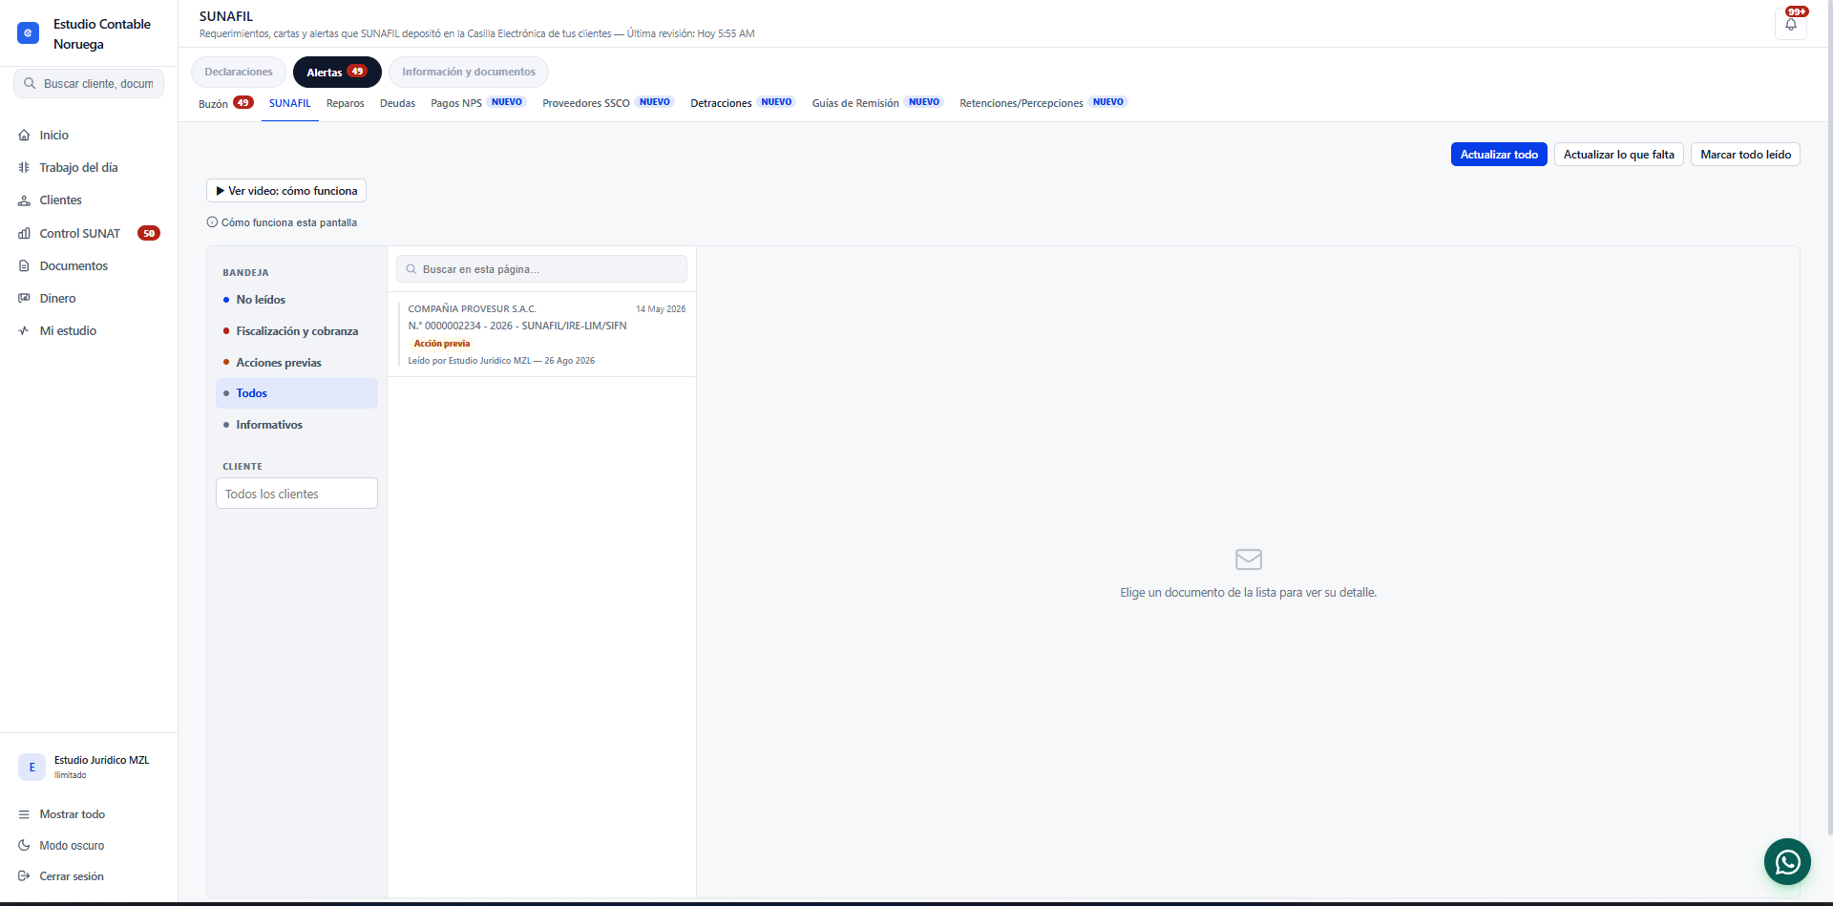Click the info icon beside Cómo funciona
1833x906 pixels.
click(x=212, y=222)
